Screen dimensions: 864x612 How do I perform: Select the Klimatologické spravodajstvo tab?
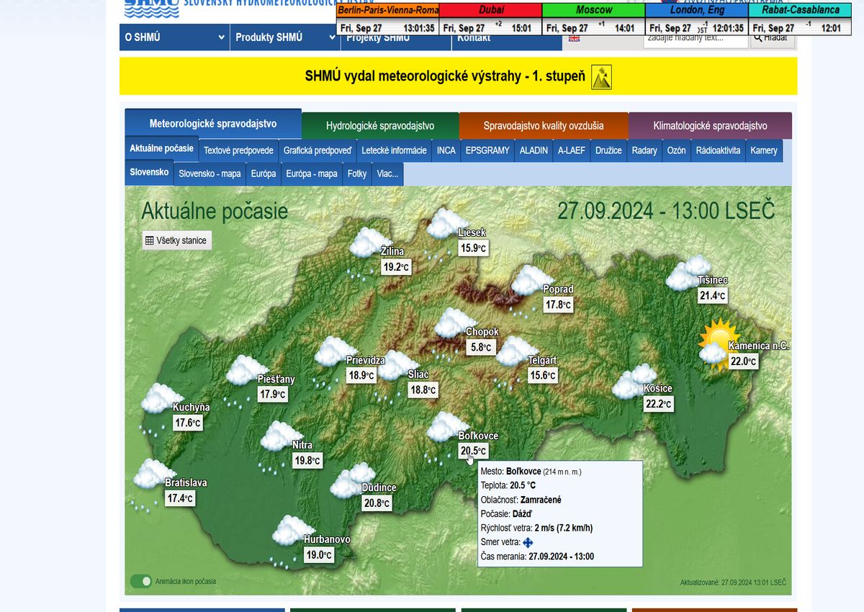(x=709, y=125)
